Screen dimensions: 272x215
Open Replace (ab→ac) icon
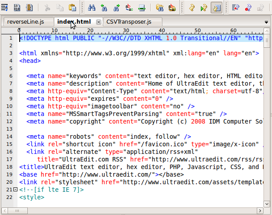[129, 8]
